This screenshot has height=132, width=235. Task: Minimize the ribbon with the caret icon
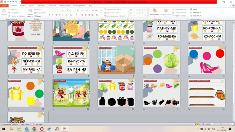point(230,5)
